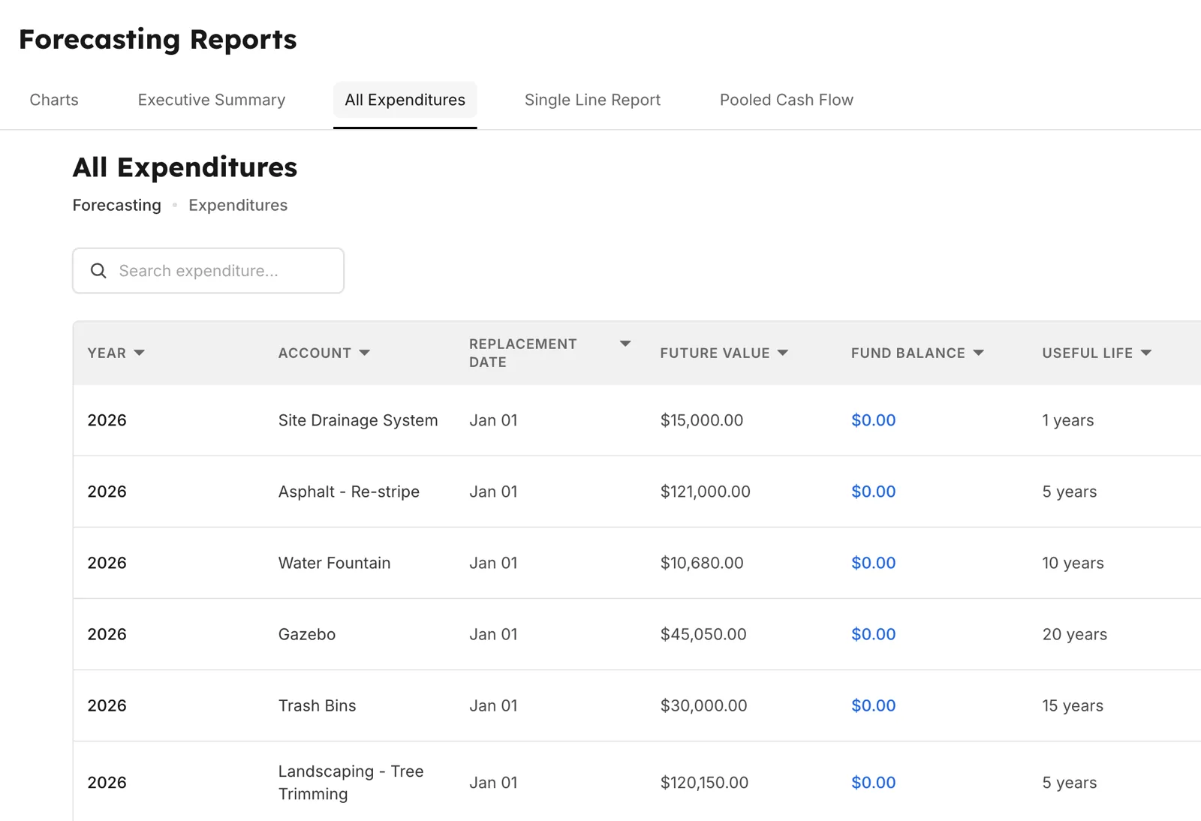Open Trash Bins fund balance $0.00
This screenshot has width=1201, height=821.
pos(874,705)
